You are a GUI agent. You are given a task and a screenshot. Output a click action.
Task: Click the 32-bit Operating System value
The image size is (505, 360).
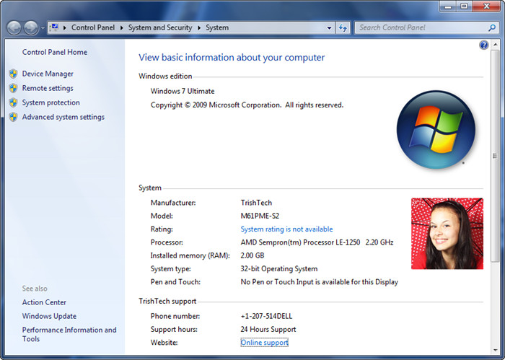pyautogui.click(x=279, y=269)
